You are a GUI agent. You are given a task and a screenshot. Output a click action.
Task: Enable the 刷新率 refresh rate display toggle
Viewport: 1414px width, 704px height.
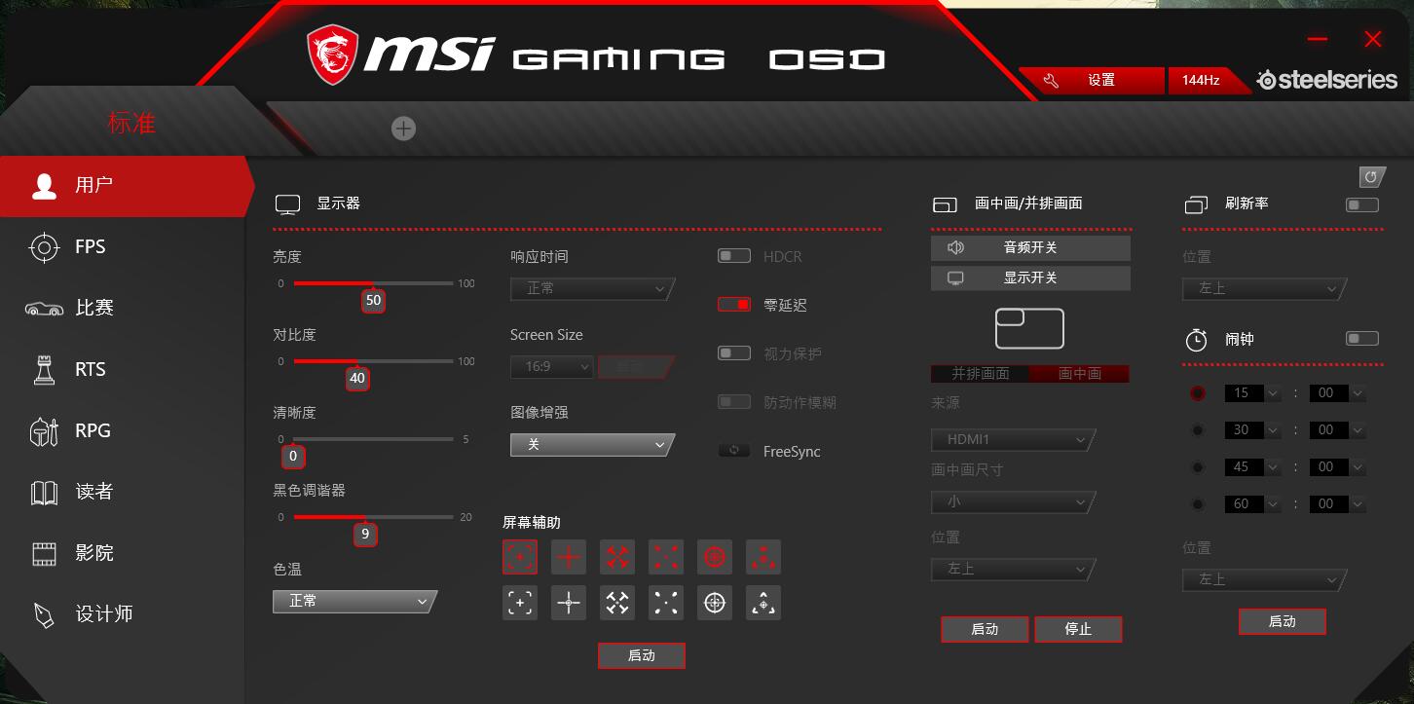1361,204
